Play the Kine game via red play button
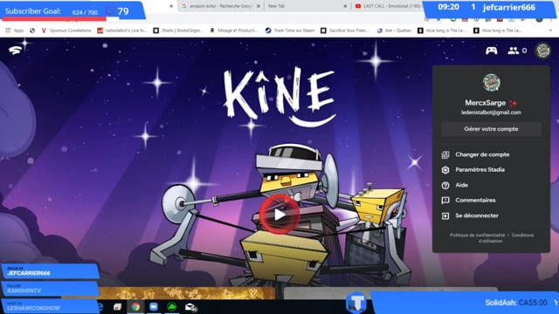Image resolution: width=559 pixels, height=314 pixels. [279, 215]
